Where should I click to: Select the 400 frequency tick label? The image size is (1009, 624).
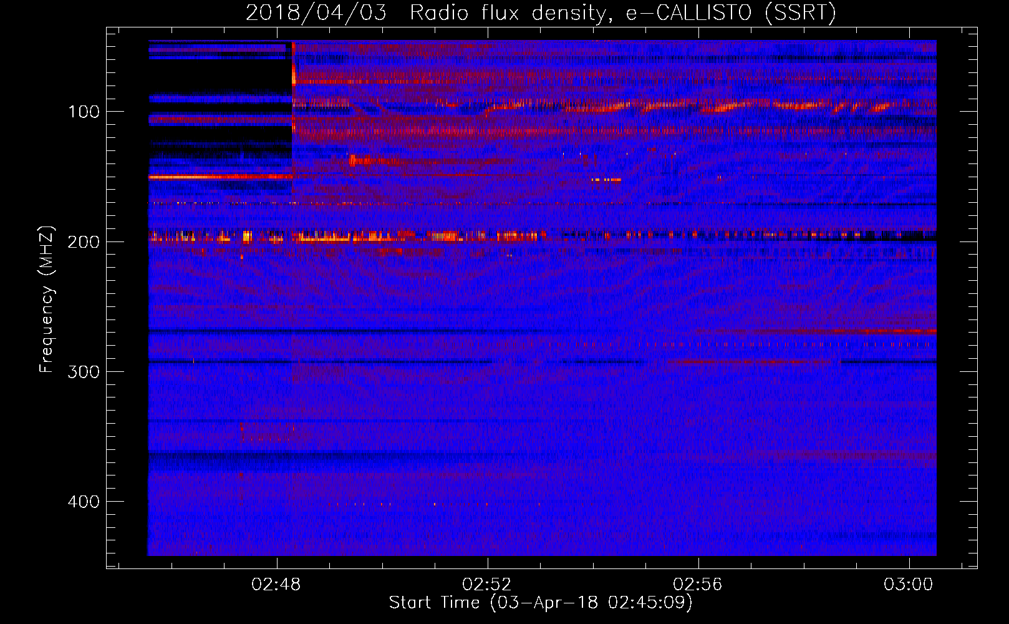tap(84, 502)
